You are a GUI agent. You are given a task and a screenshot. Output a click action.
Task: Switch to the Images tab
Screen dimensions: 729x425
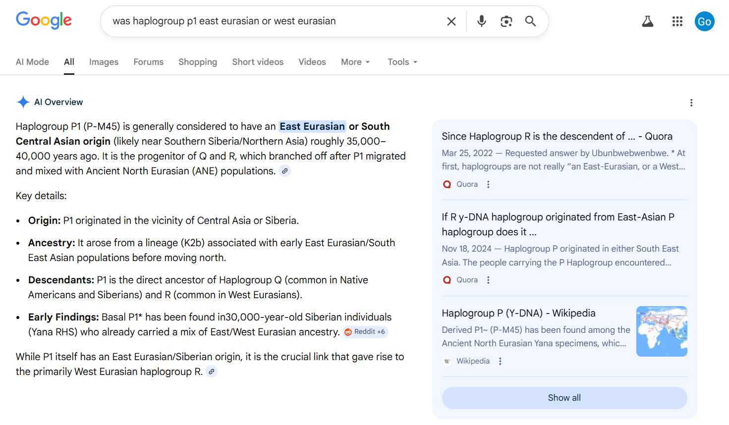(x=104, y=62)
